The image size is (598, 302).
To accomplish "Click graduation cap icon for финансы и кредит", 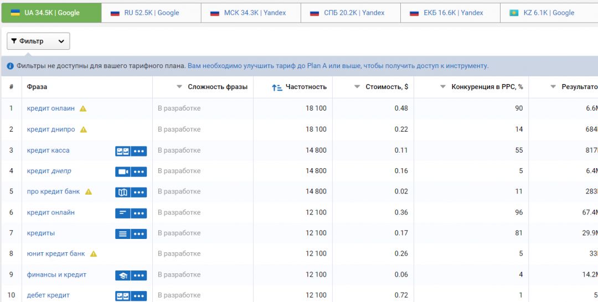I will pos(123,275).
